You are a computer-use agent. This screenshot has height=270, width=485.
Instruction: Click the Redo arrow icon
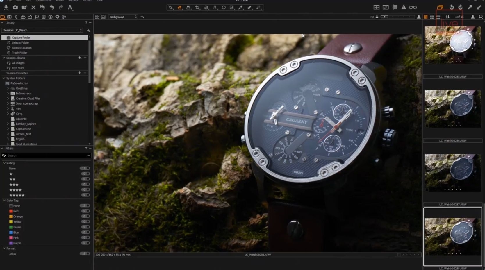(61, 7)
